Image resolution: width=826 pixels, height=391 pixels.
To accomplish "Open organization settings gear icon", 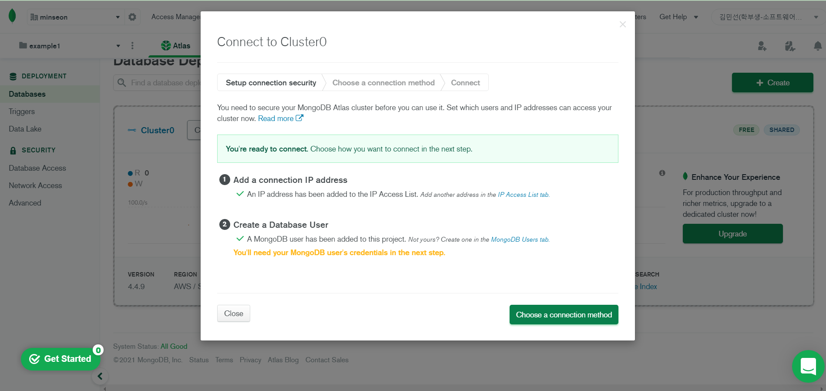I will pos(132,17).
